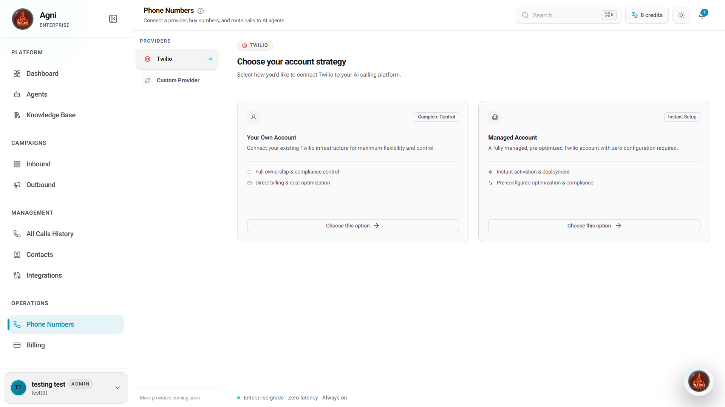
Task: Click 'Direct billing & cost optimization' text
Action: coord(292,183)
